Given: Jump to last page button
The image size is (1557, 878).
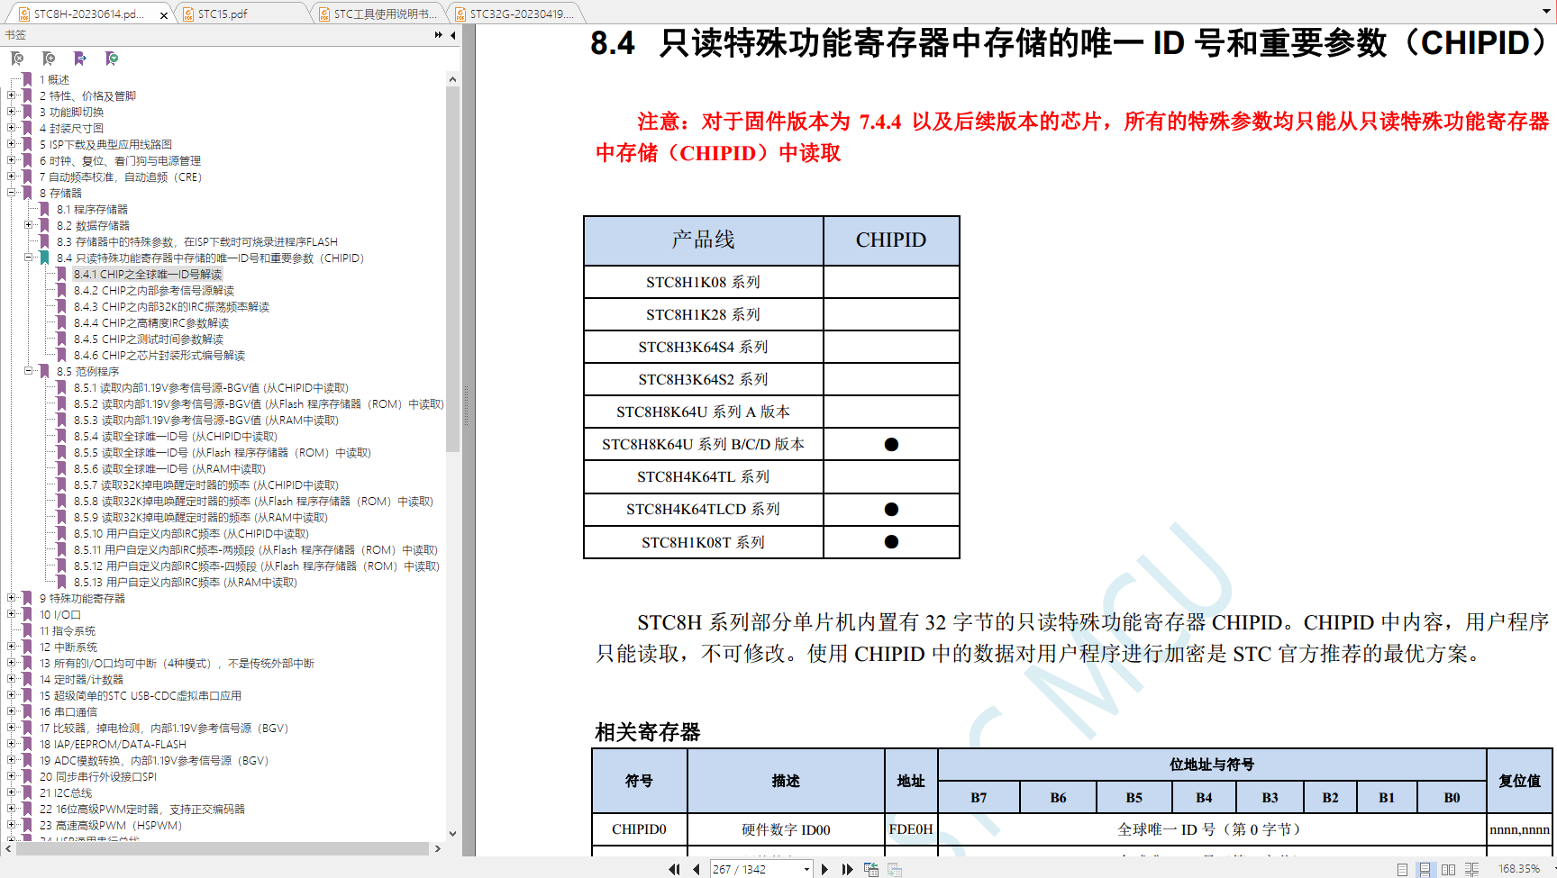Looking at the screenshot, I should point(847,869).
